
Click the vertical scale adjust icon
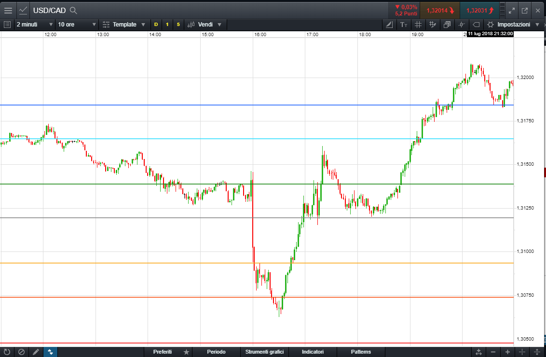(537, 352)
